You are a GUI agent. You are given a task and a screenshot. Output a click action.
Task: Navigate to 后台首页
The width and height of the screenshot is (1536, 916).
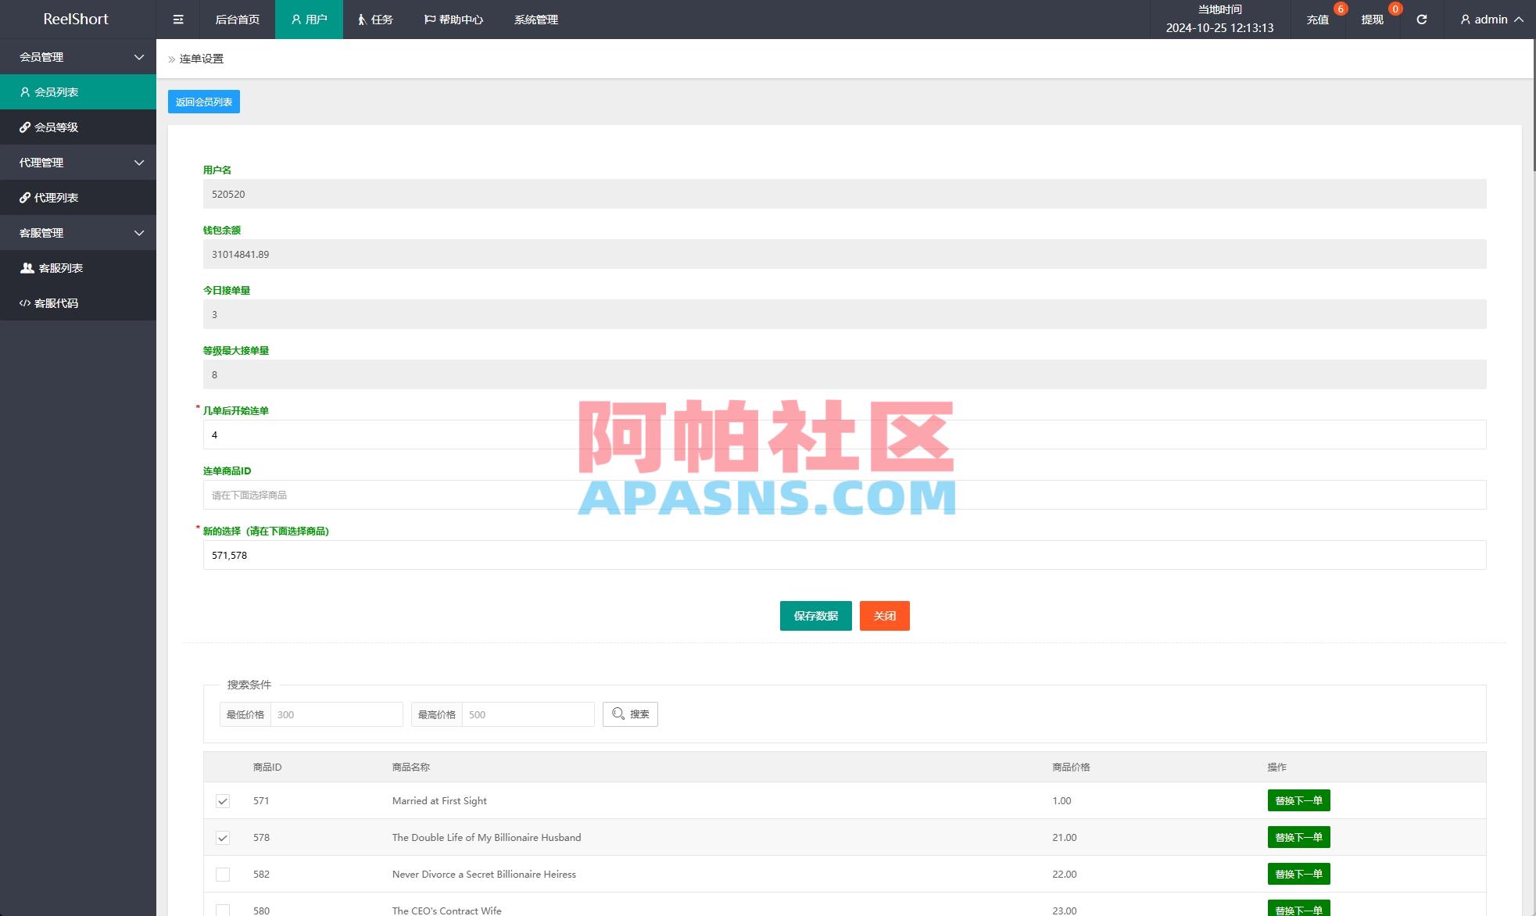(x=236, y=19)
